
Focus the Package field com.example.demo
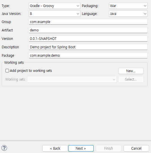(88, 56)
